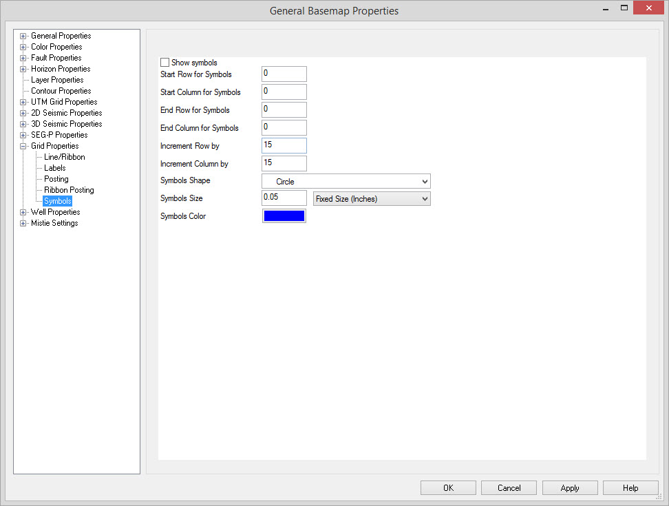Screen dimensions: 669x506
Task: Expand the Color Properties tree node
Action: (x=23, y=47)
